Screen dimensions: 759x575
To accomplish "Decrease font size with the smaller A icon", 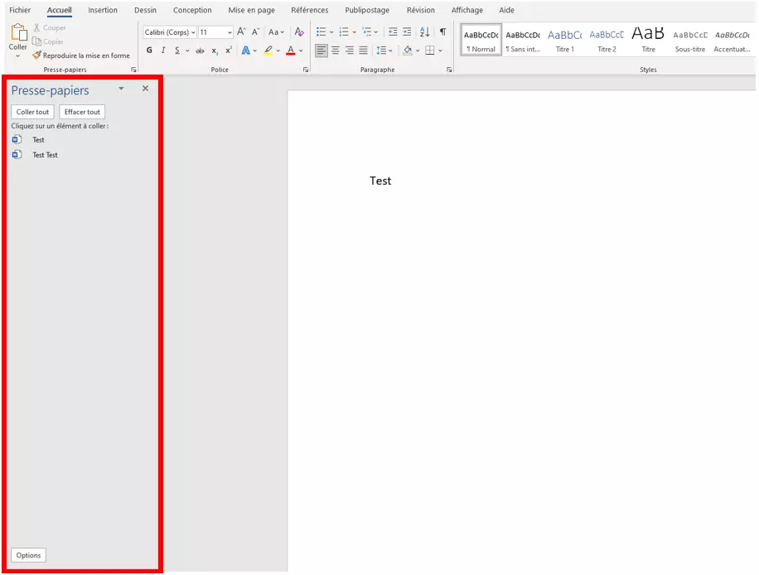I will 255,32.
